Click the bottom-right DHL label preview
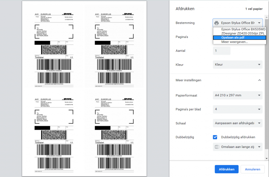 tap(114, 135)
